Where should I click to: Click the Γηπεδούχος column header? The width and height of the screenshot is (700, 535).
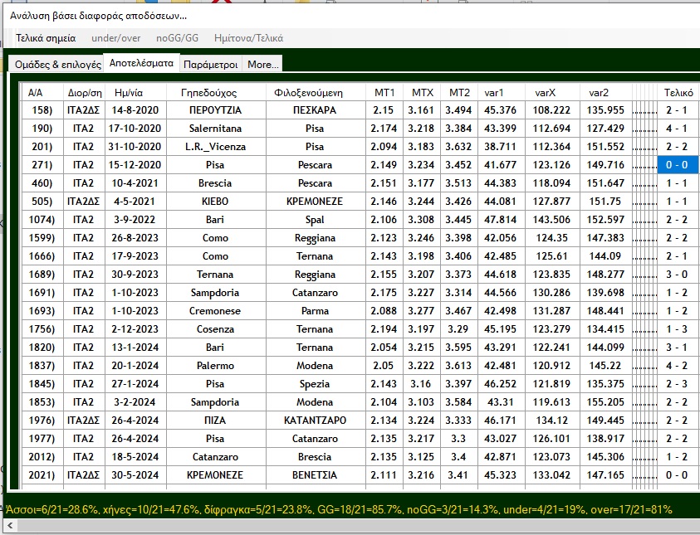tap(215, 92)
